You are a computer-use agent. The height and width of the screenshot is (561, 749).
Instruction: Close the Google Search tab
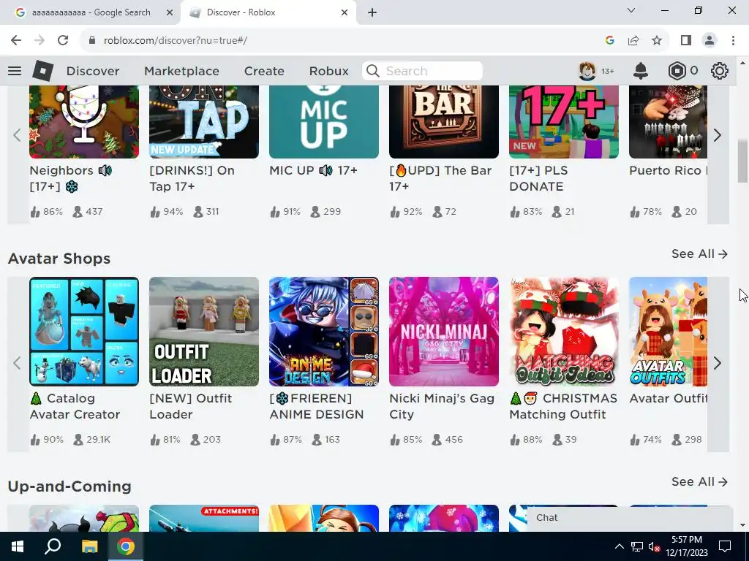[170, 13]
